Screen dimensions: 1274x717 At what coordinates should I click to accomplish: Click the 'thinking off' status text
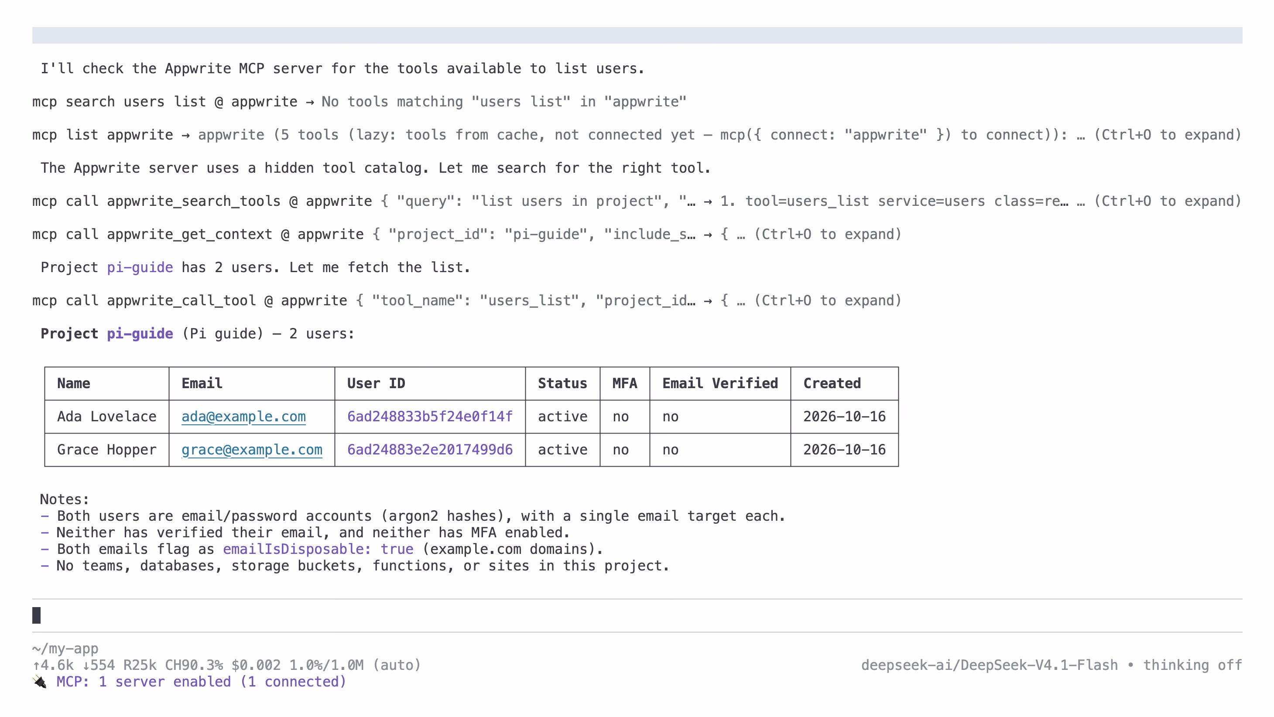pos(1192,665)
